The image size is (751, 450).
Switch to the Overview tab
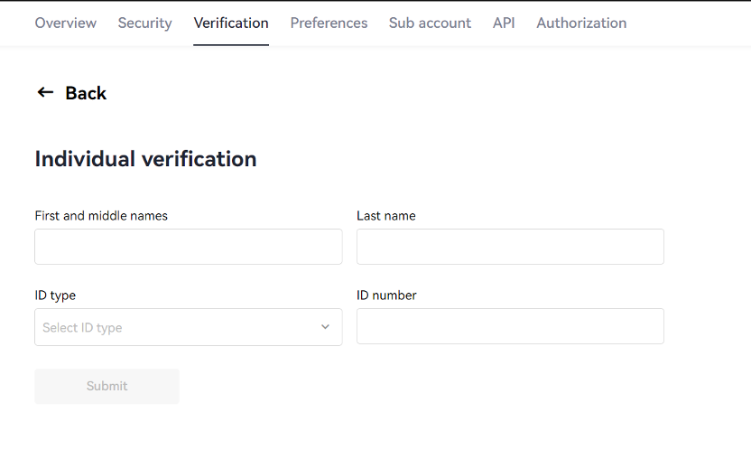click(66, 23)
